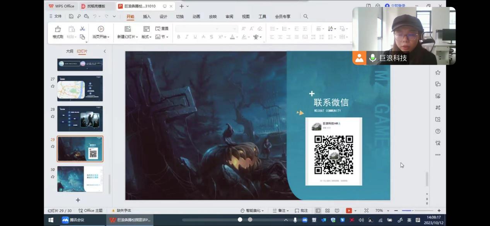Click the Reset (重置) slide button
490x226 pixels.
tap(162, 29)
